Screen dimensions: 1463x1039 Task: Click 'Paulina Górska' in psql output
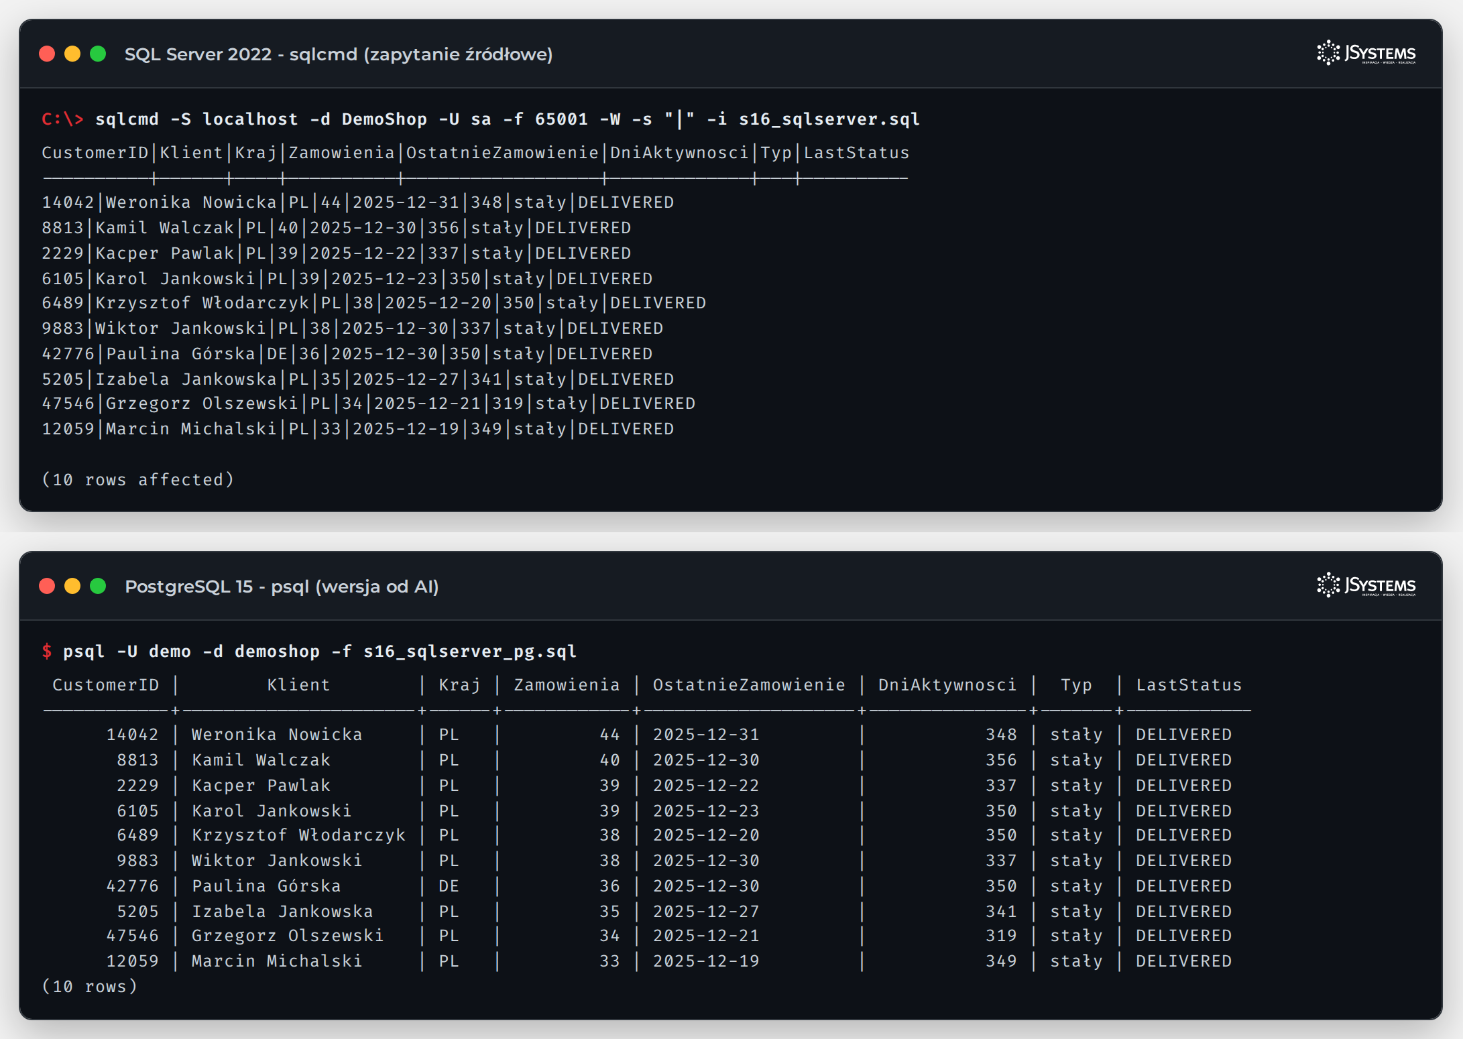tap(266, 886)
